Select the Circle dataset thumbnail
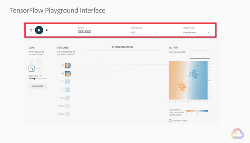This screenshot has width=250, height=143. coord(32,61)
